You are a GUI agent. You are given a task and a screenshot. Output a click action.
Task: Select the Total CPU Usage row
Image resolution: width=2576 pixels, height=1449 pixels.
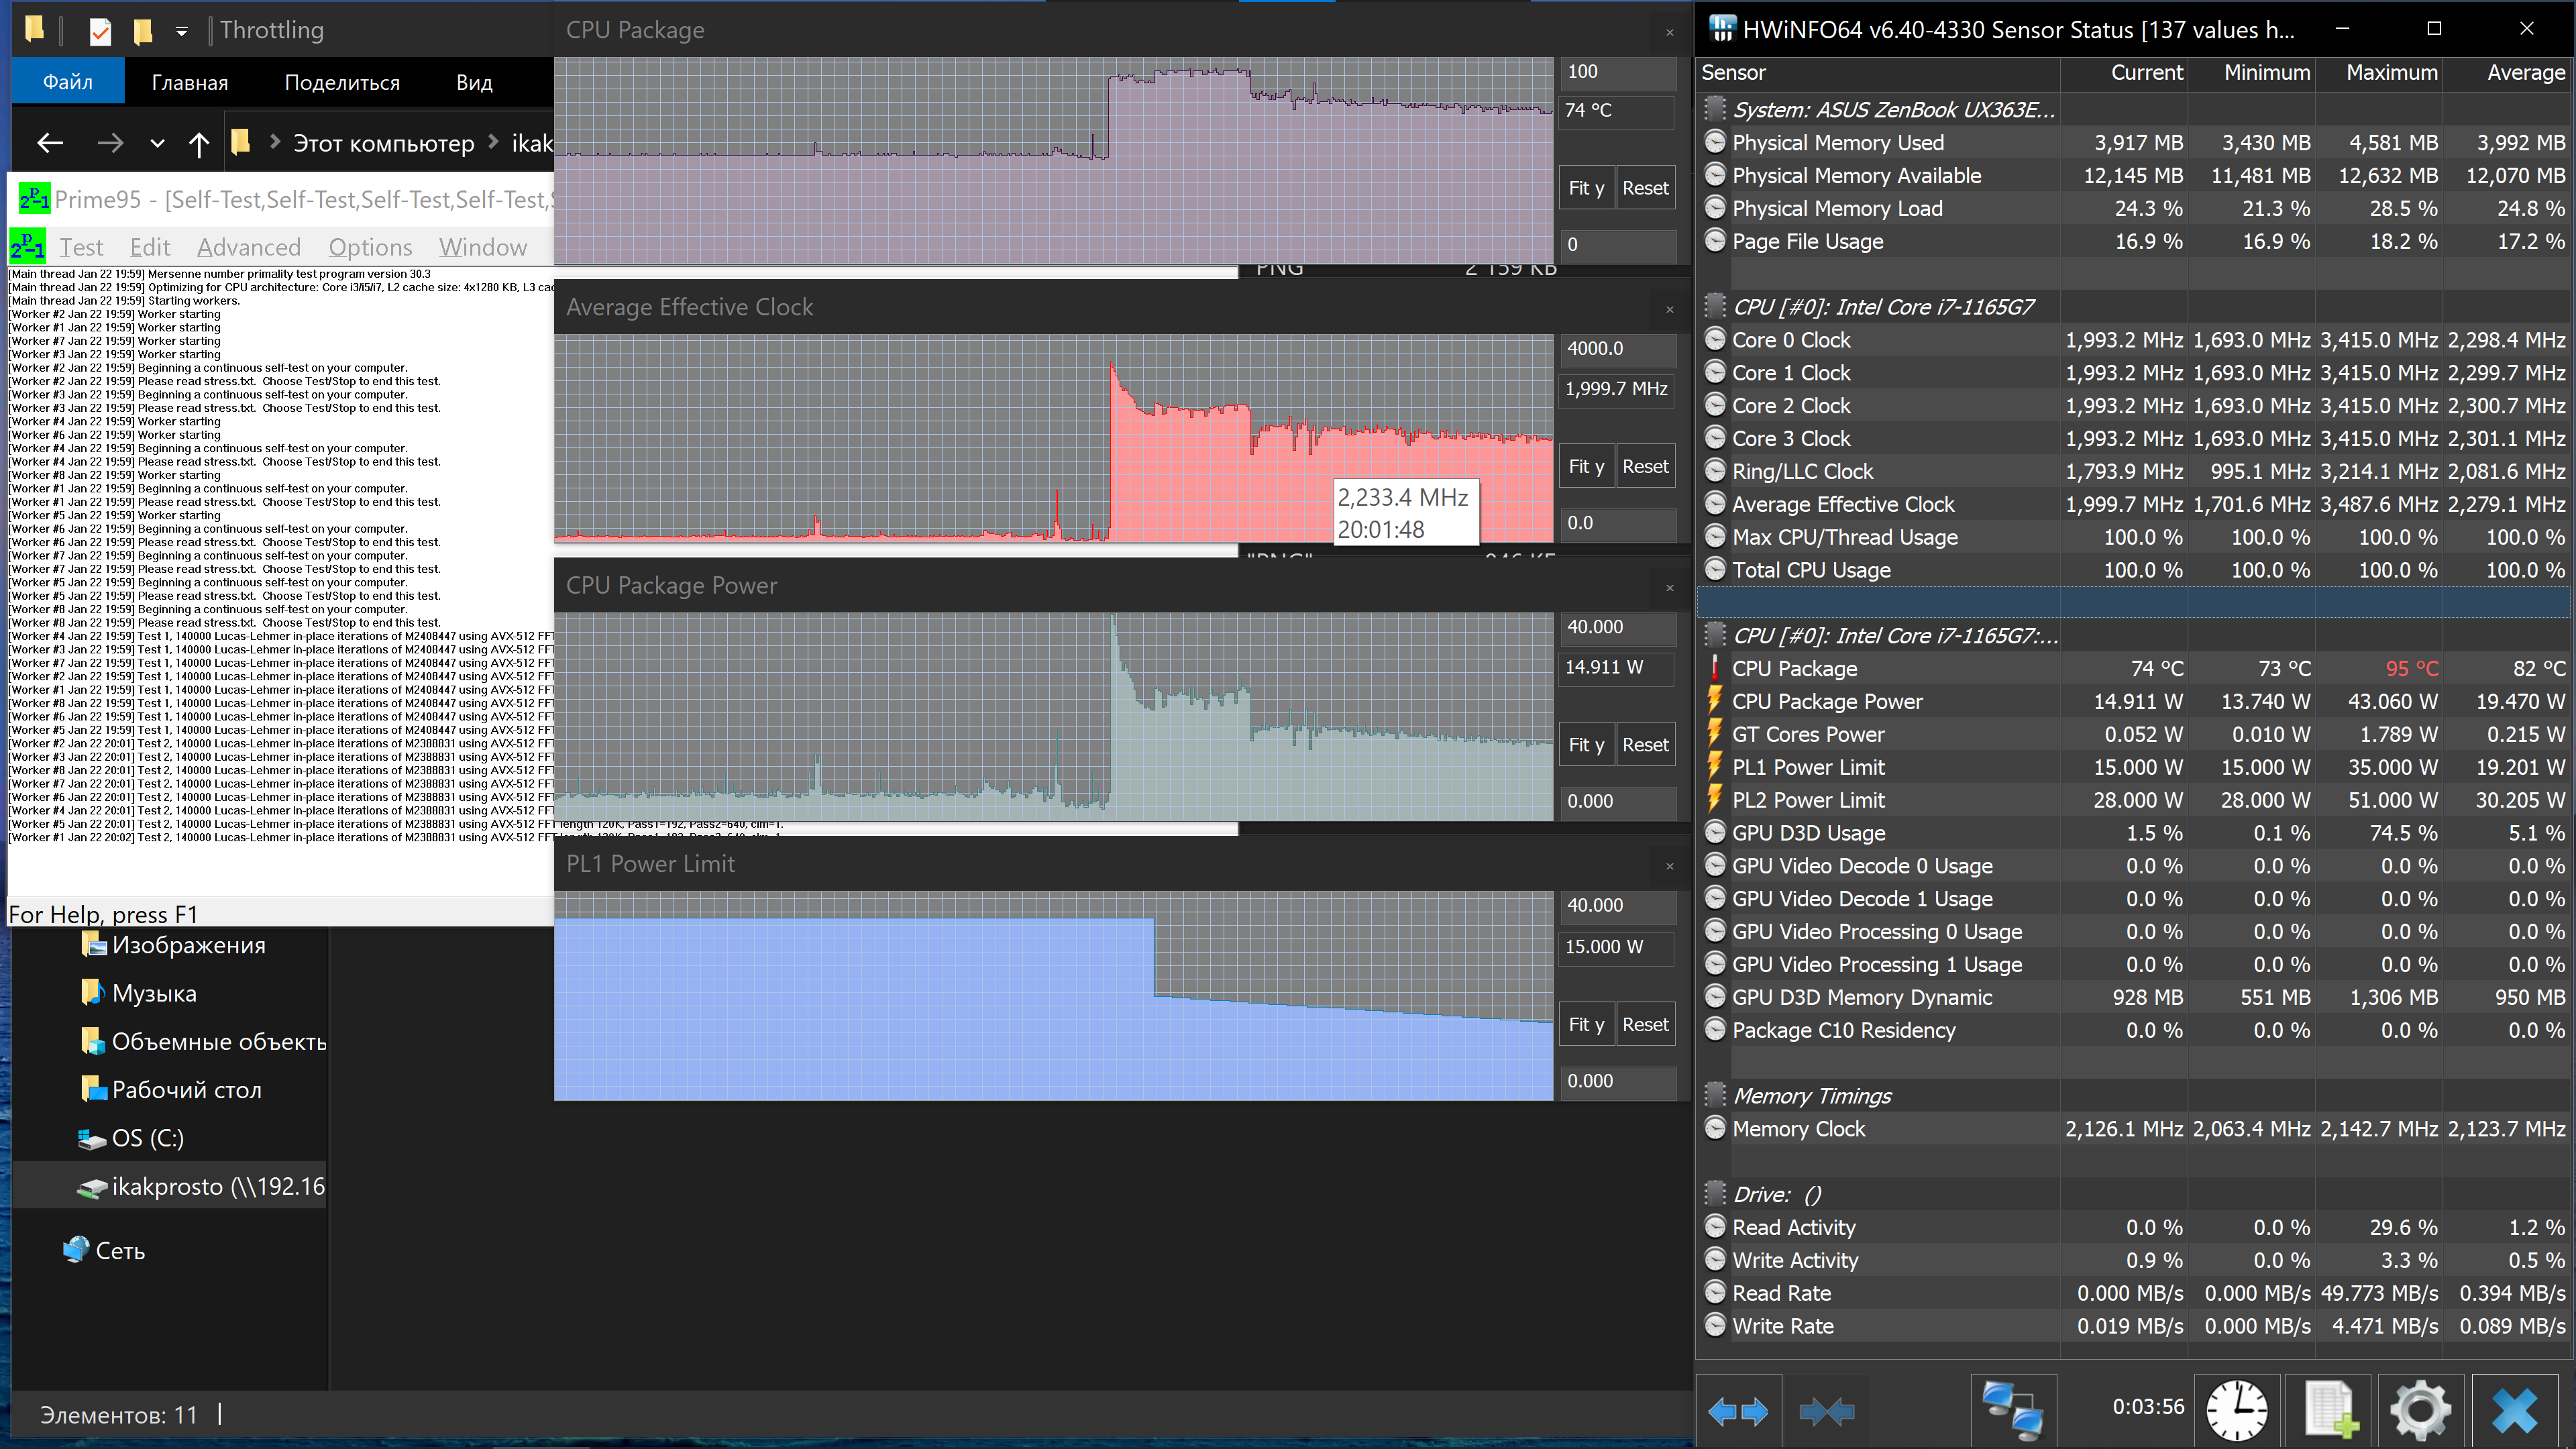pyautogui.click(x=2134, y=570)
